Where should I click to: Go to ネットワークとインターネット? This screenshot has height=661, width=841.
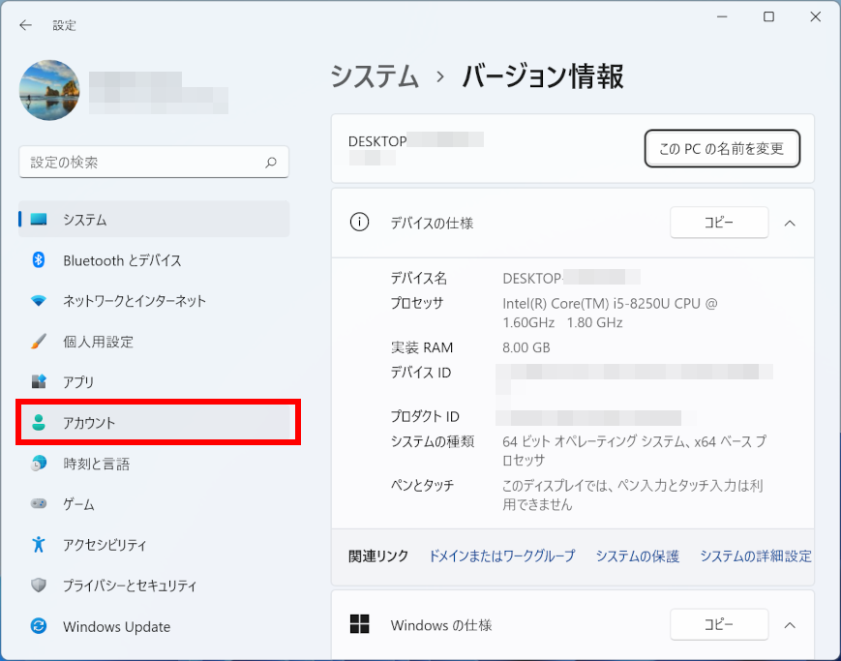[x=154, y=301]
